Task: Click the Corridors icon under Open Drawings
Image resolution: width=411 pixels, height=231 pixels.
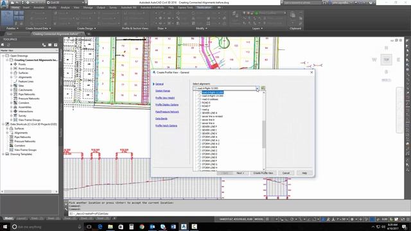Action: [15, 103]
